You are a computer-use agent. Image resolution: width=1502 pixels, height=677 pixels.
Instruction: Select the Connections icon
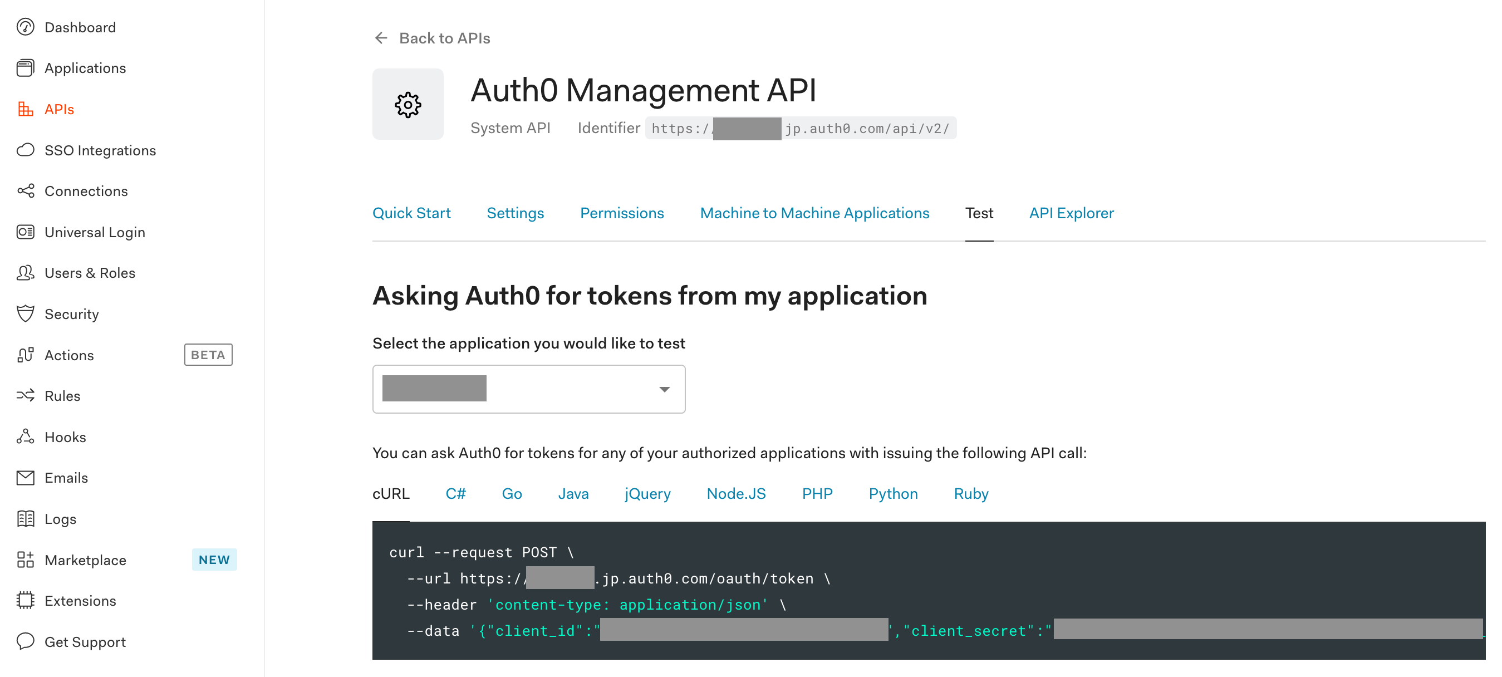tap(26, 190)
